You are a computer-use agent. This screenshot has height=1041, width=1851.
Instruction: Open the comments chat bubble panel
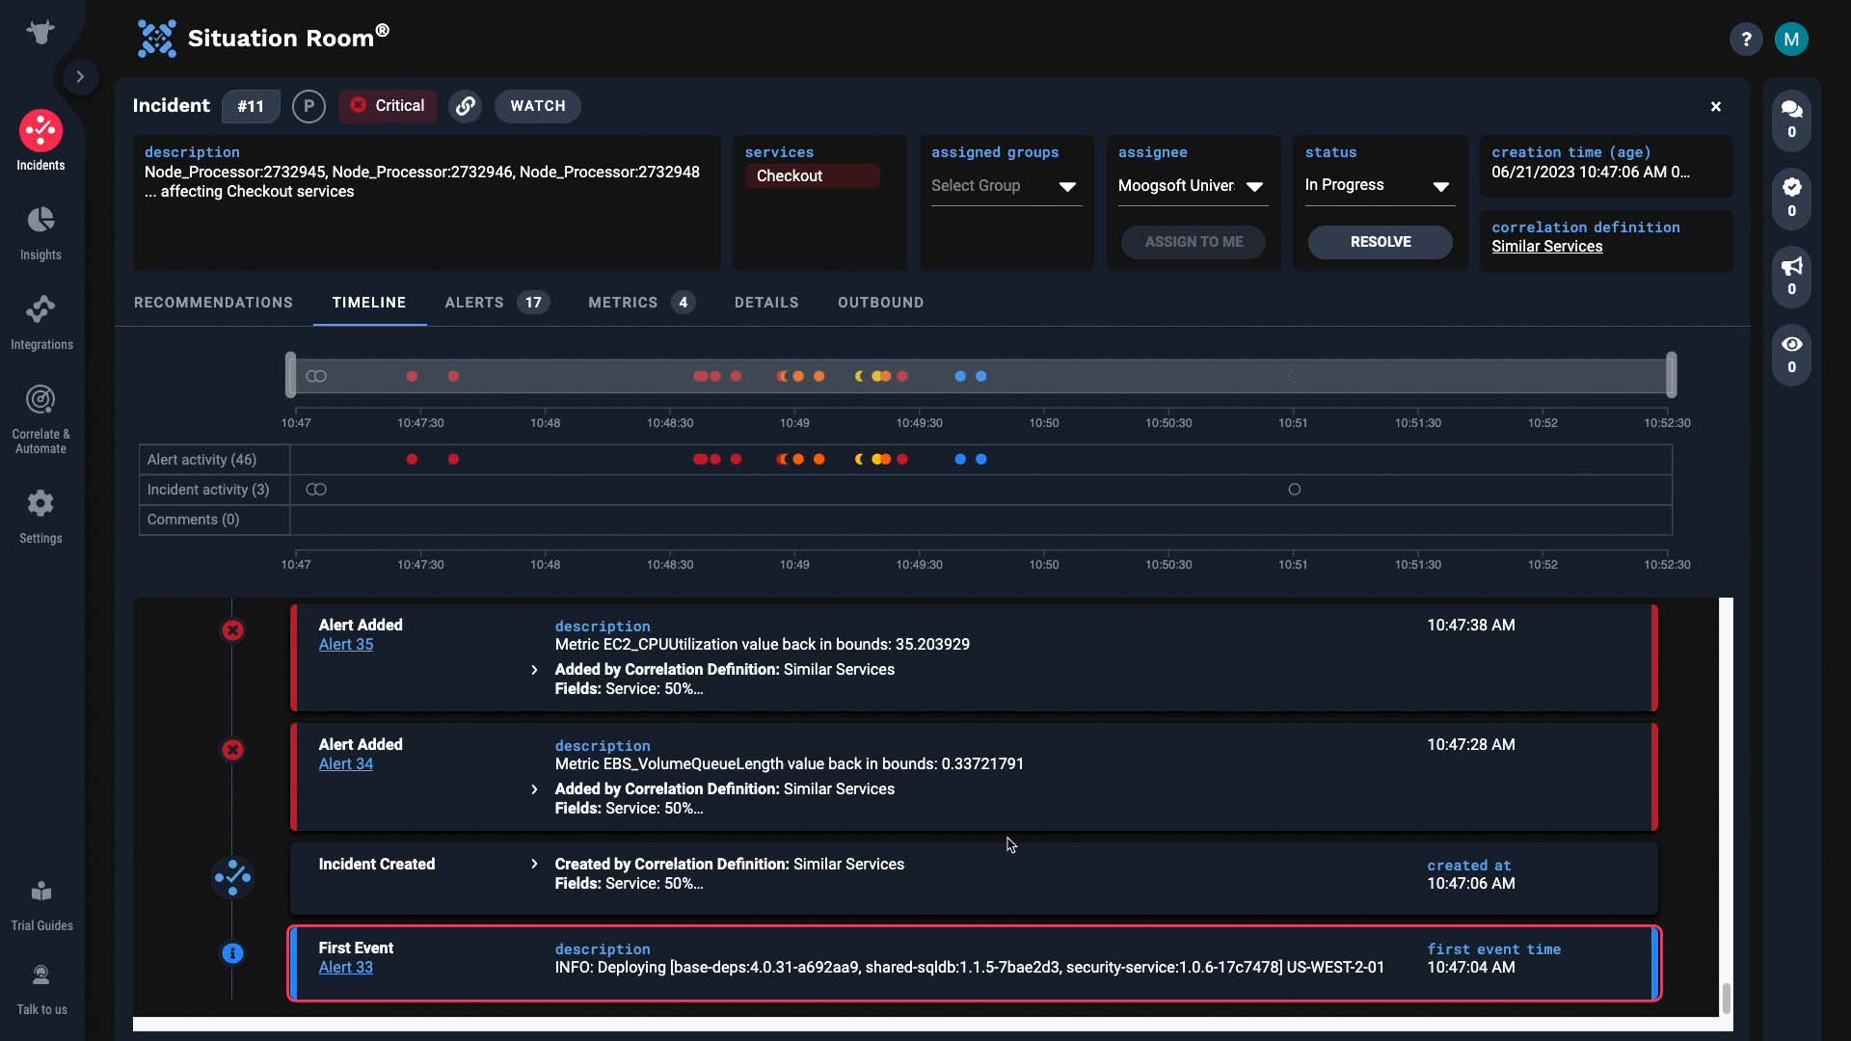(1792, 120)
